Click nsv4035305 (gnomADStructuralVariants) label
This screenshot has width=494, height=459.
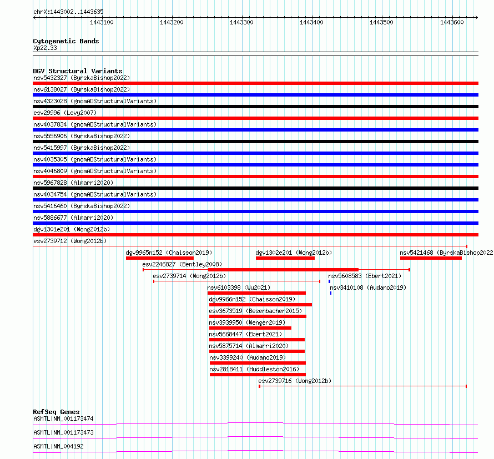pos(95,159)
